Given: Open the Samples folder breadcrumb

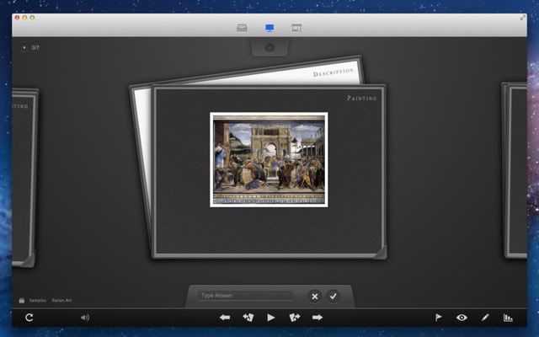Looking at the screenshot, I should 37,300.
